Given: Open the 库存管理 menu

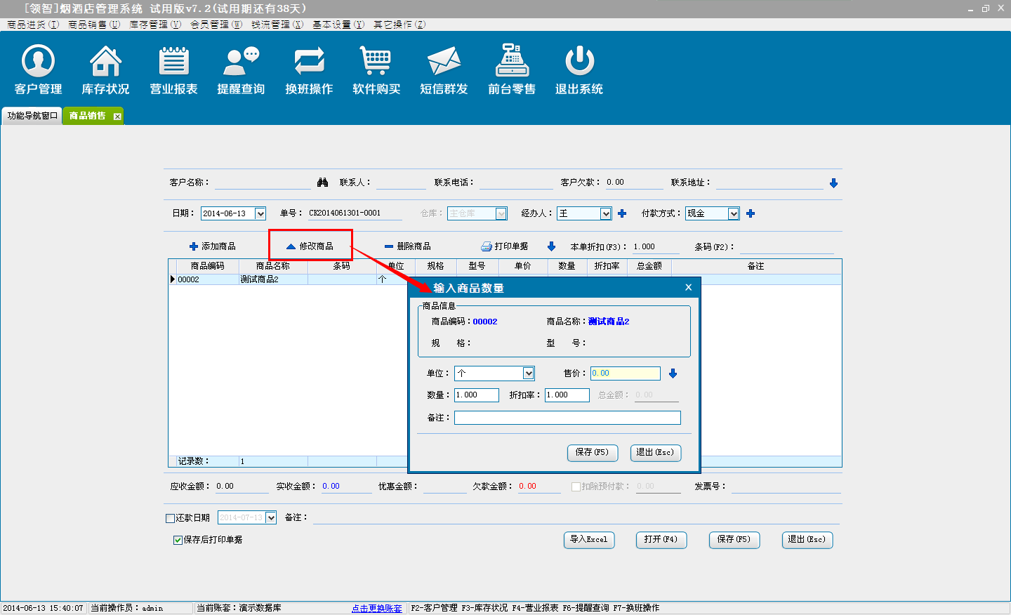Looking at the screenshot, I should (x=154, y=25).
